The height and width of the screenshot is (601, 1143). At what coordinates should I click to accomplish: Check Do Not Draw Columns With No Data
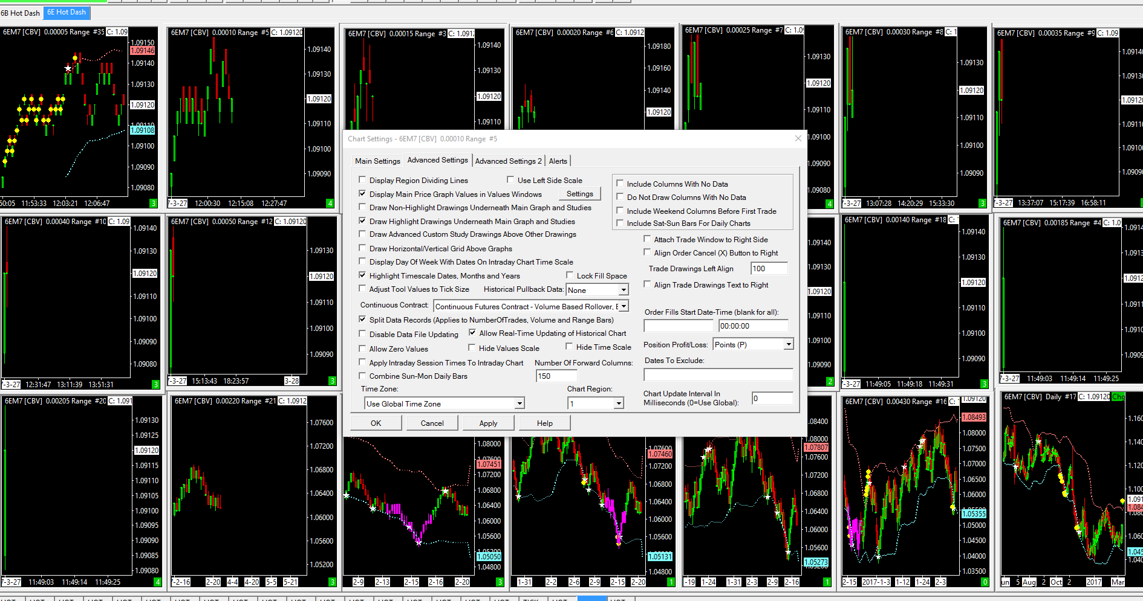coord(620,197)
